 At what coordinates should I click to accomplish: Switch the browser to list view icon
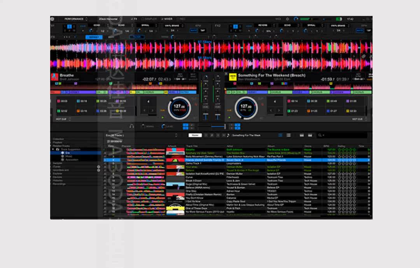(x=289, y=135)
